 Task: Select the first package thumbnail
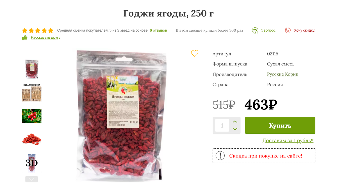click(32, 69)
